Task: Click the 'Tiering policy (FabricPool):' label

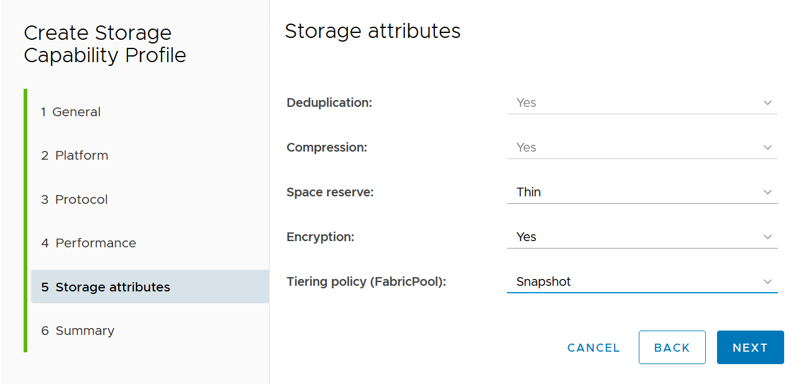Action: [x=367, y=281]
